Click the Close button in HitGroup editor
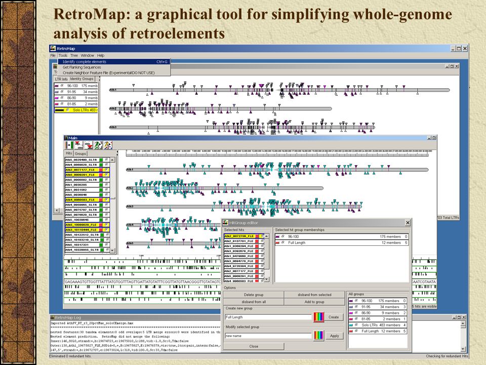Image resolution: width=486 pixels, height=365 pixels. [254, 346]
